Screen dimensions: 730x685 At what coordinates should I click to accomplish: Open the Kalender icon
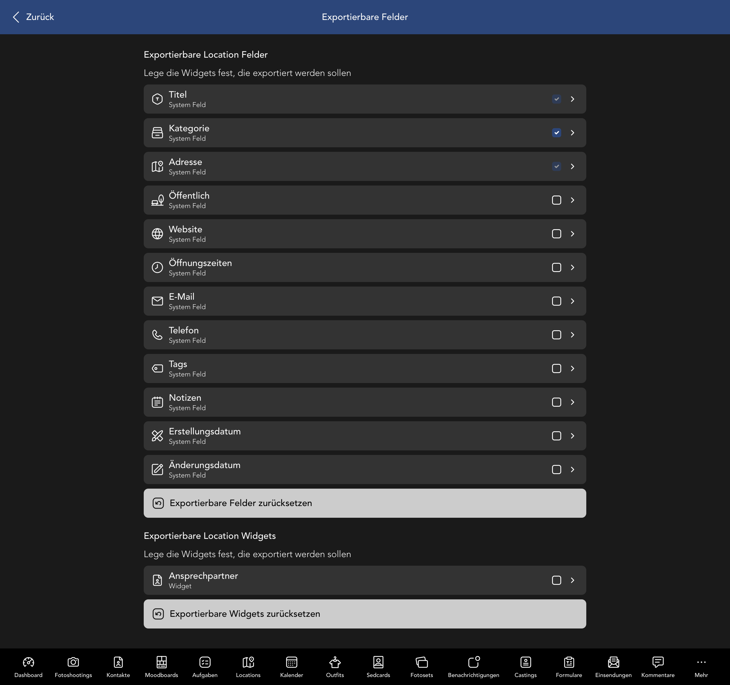(x=291, y=662)
